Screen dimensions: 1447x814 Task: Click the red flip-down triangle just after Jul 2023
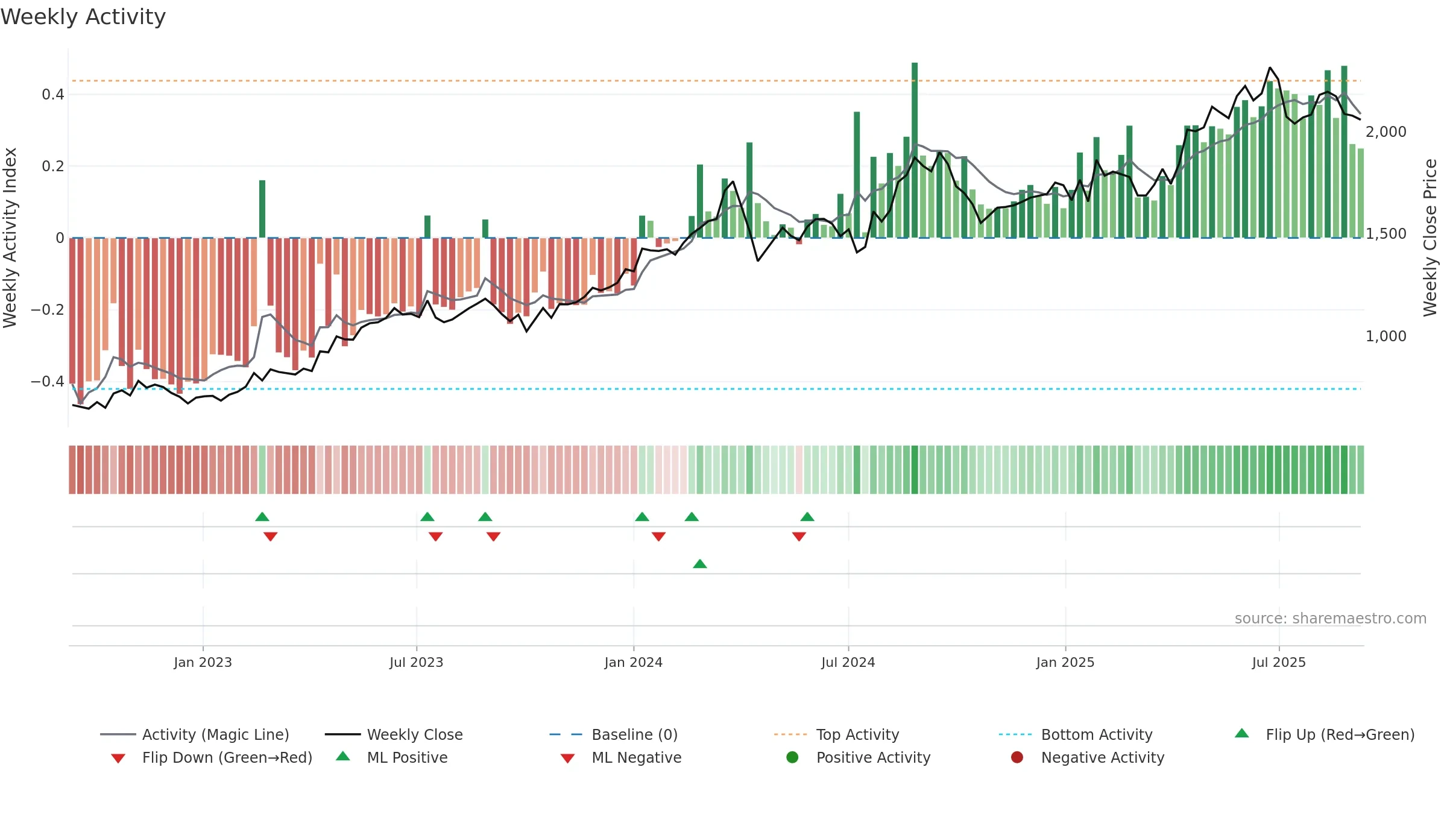tap(436, 537)
